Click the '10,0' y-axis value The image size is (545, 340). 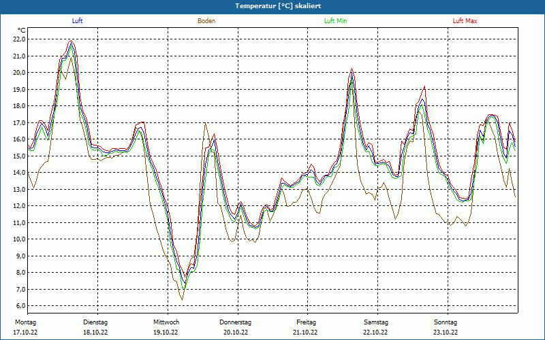[x=20, y=239]
